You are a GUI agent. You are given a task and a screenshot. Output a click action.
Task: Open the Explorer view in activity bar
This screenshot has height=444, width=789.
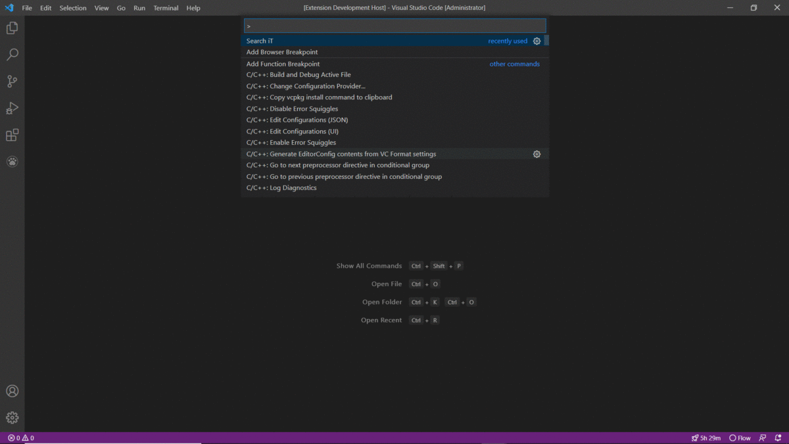point(12,28)
